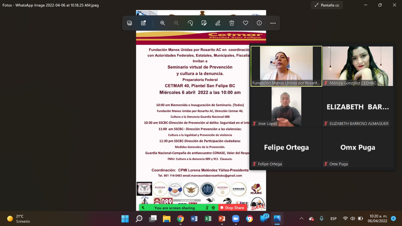This screenshot has width=402, height=226.
Task: Click the email address on flyer
Action: coord(212,175)
